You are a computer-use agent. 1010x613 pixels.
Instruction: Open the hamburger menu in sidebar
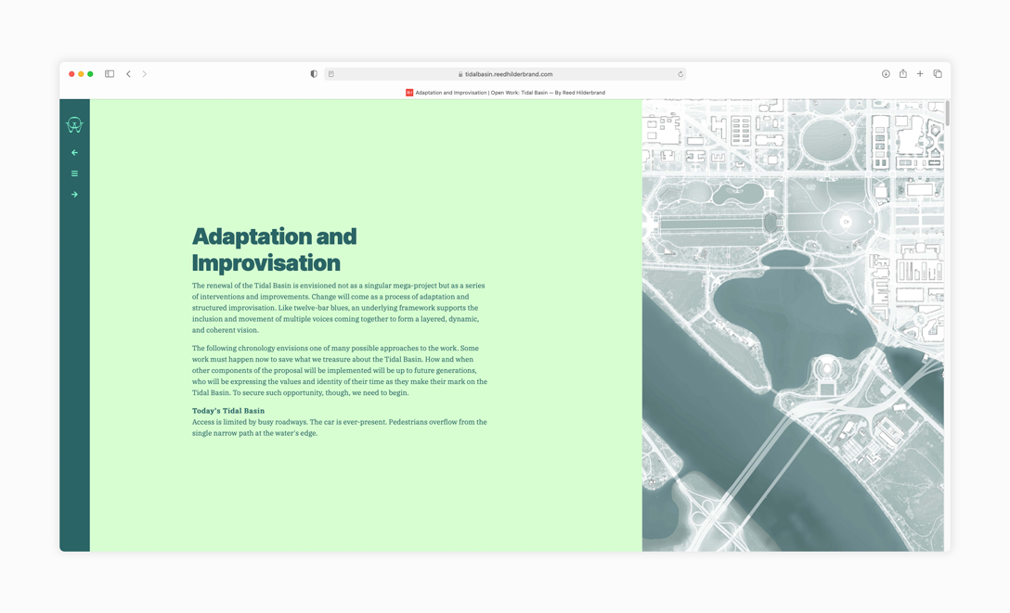(x=74, y=173)
